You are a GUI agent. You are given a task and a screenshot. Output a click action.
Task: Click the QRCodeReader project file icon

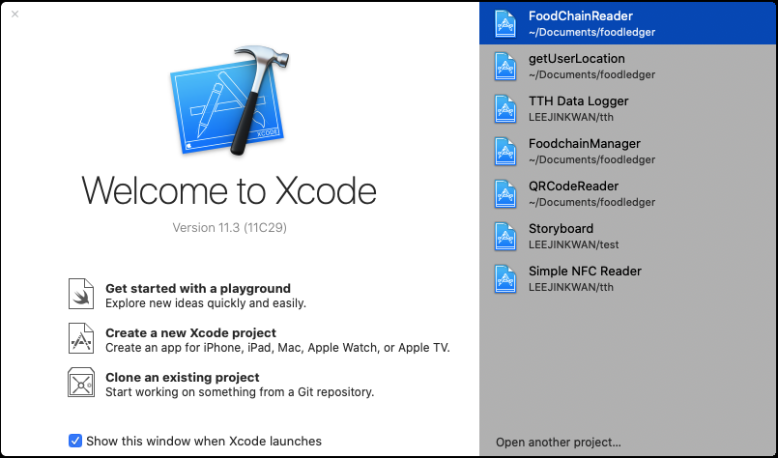click(x=505, y=193)
